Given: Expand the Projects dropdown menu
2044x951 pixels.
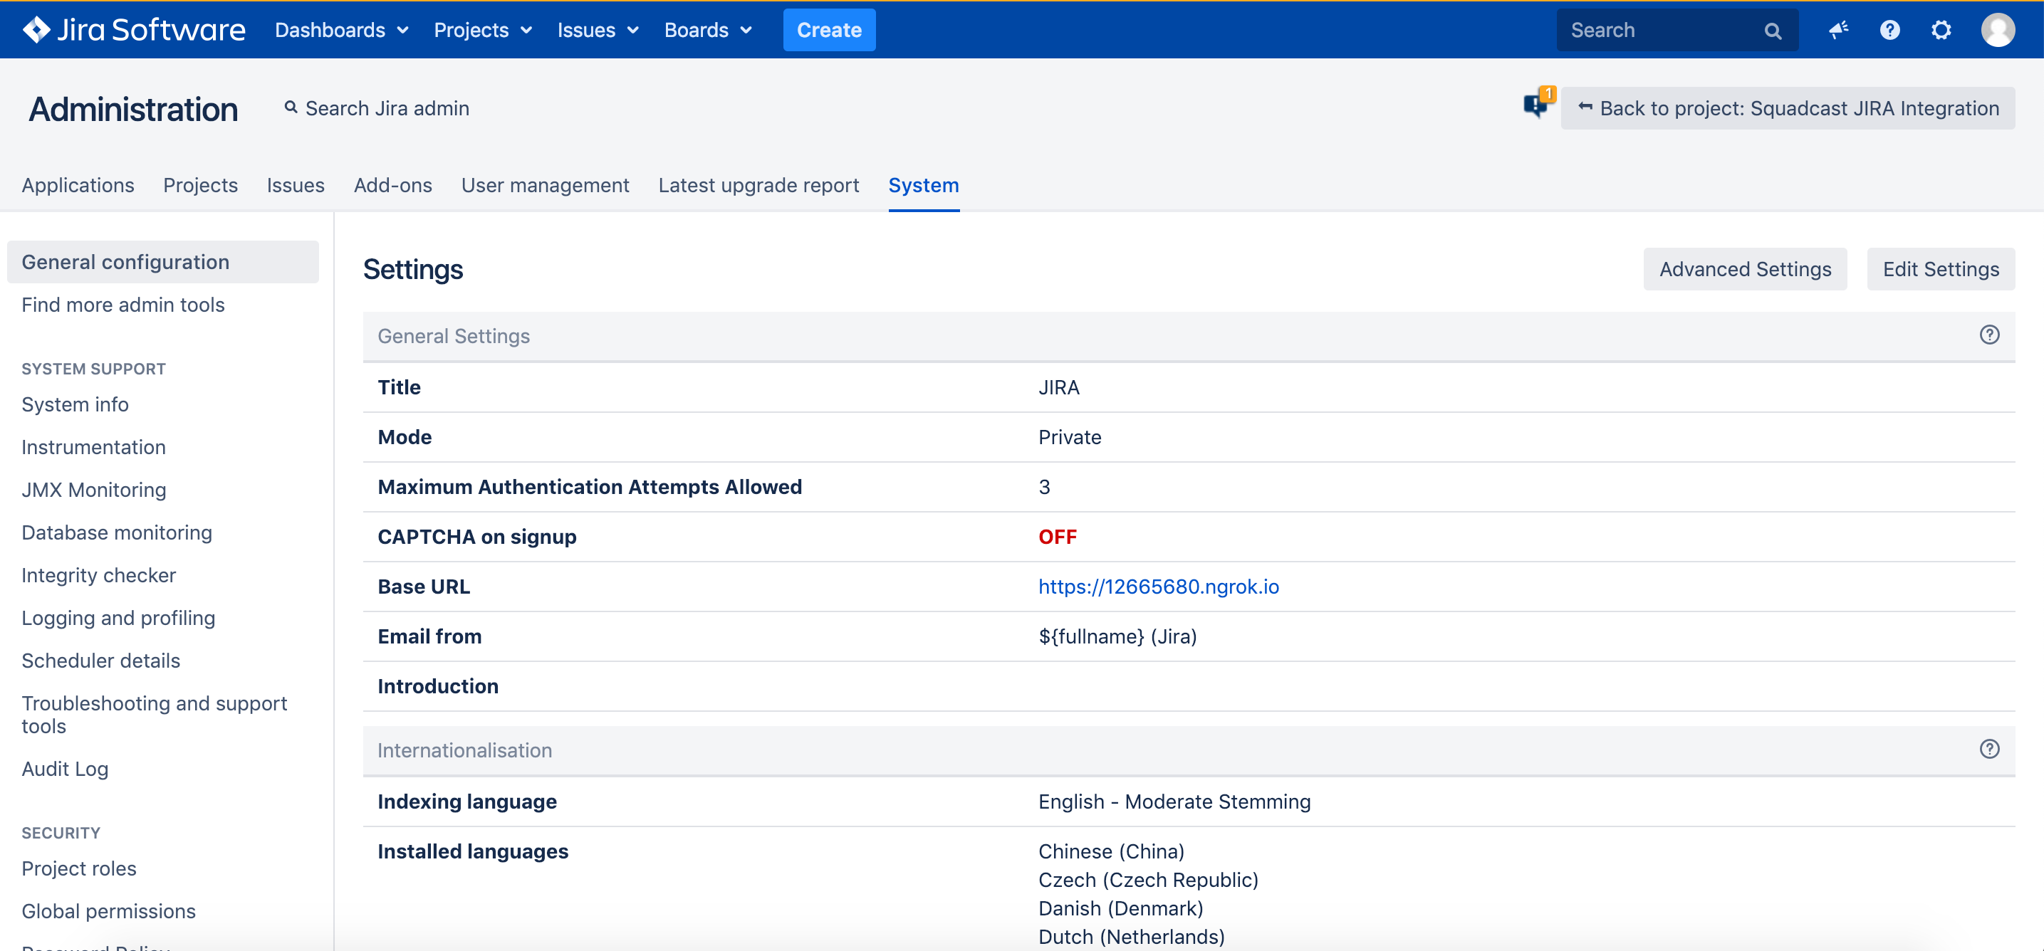Looking at the screenshot, I should coord(481,30).
